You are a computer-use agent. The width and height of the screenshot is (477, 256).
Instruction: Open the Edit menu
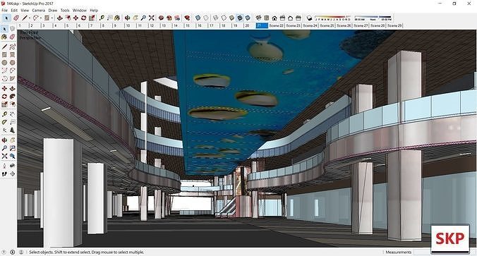click(x=14, y=10)
